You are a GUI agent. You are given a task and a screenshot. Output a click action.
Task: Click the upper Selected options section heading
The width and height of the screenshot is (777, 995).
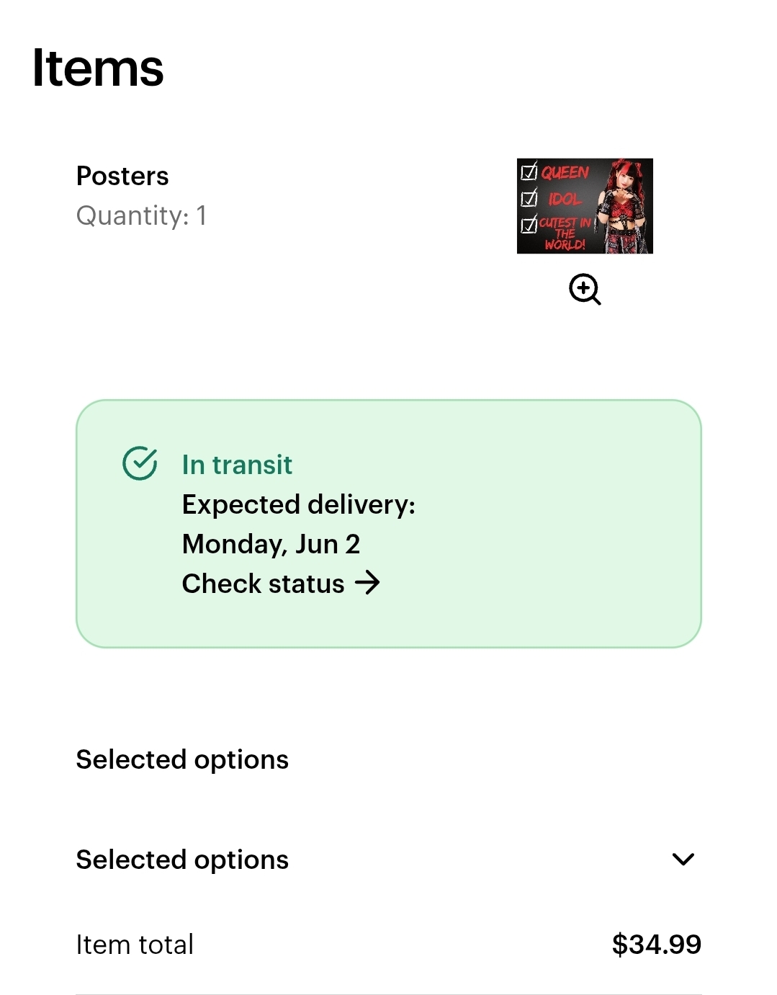coord(182,759)
